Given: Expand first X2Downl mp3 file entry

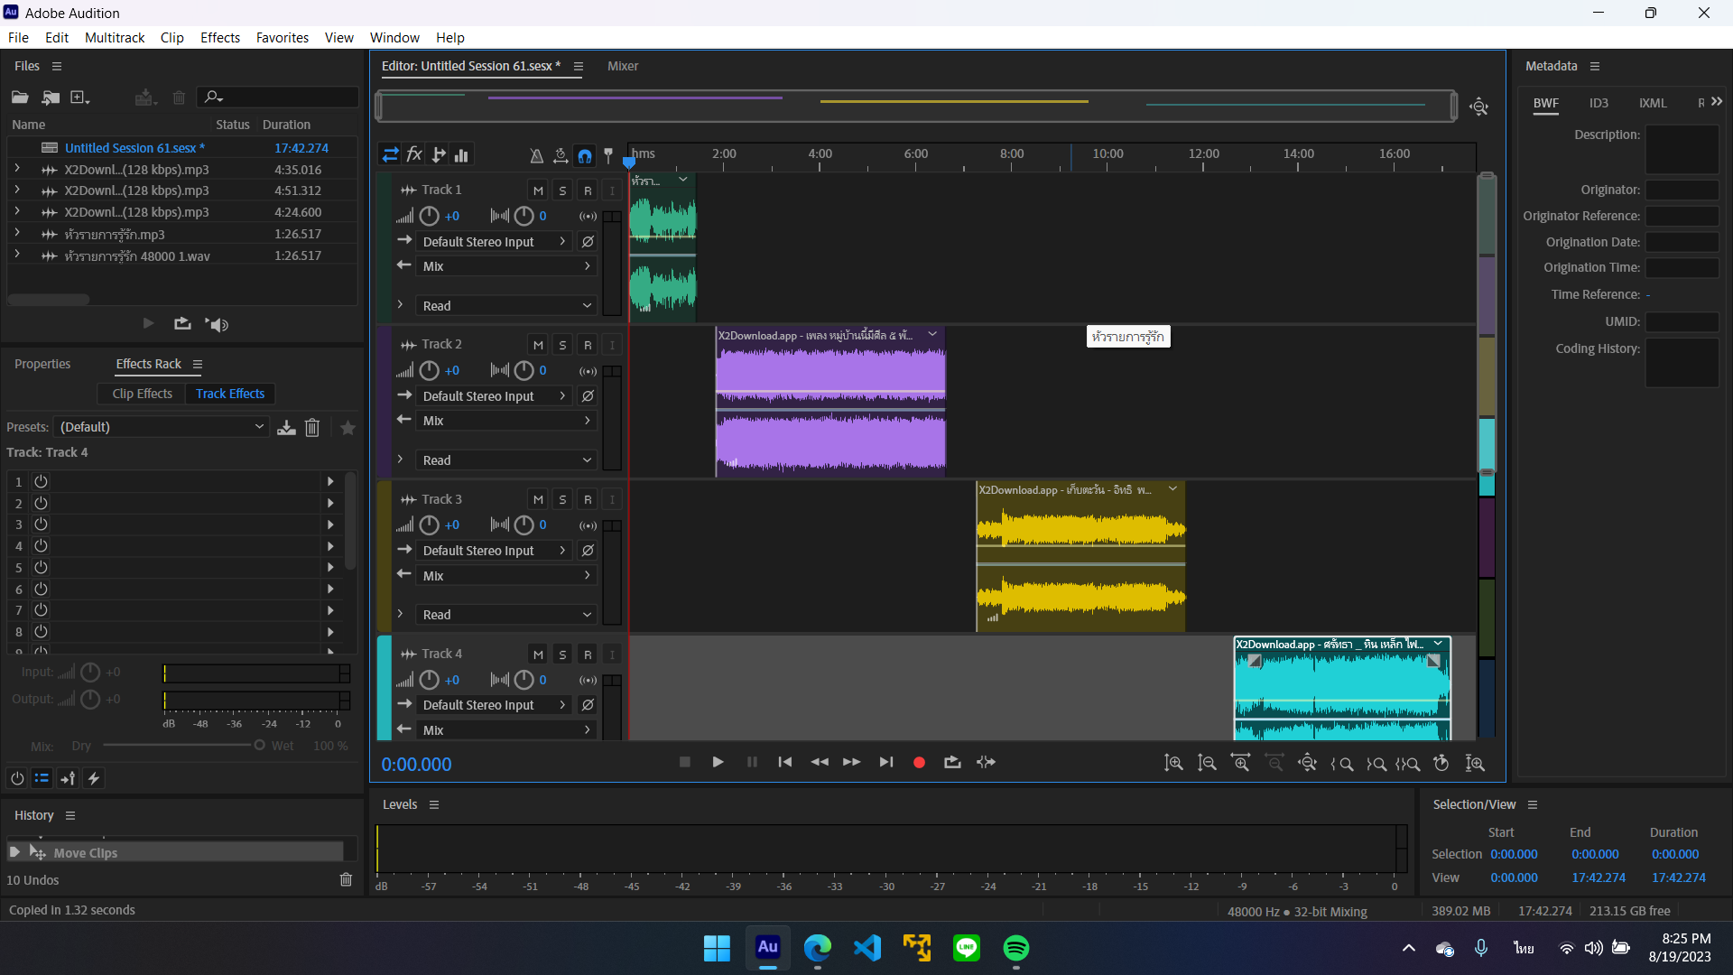Looking at the screenshot, I should (17, 169).
